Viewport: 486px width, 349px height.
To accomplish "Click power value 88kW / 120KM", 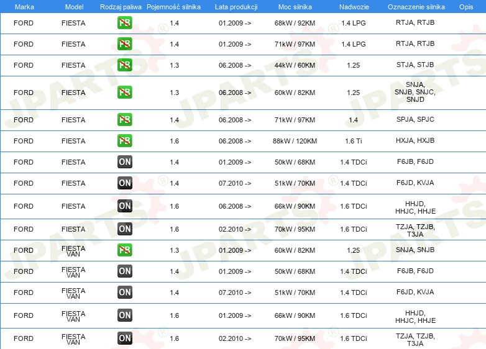I will pyautogui.click(x=295, y=141).
